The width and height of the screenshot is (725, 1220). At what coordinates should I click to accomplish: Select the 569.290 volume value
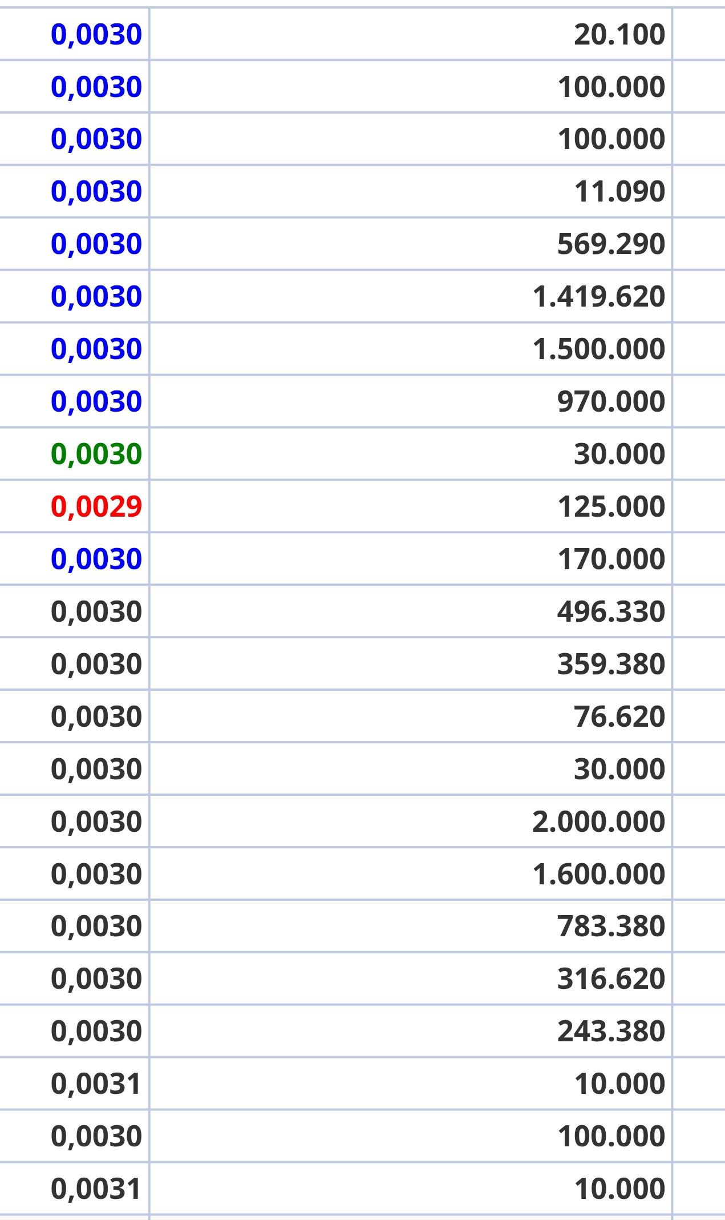click(611, 244)
